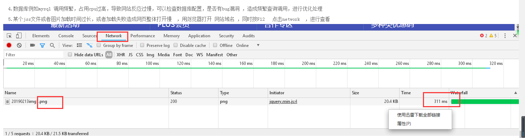525x138 pixels.
Task: Open the Audits tab
Action: point(249,36)
